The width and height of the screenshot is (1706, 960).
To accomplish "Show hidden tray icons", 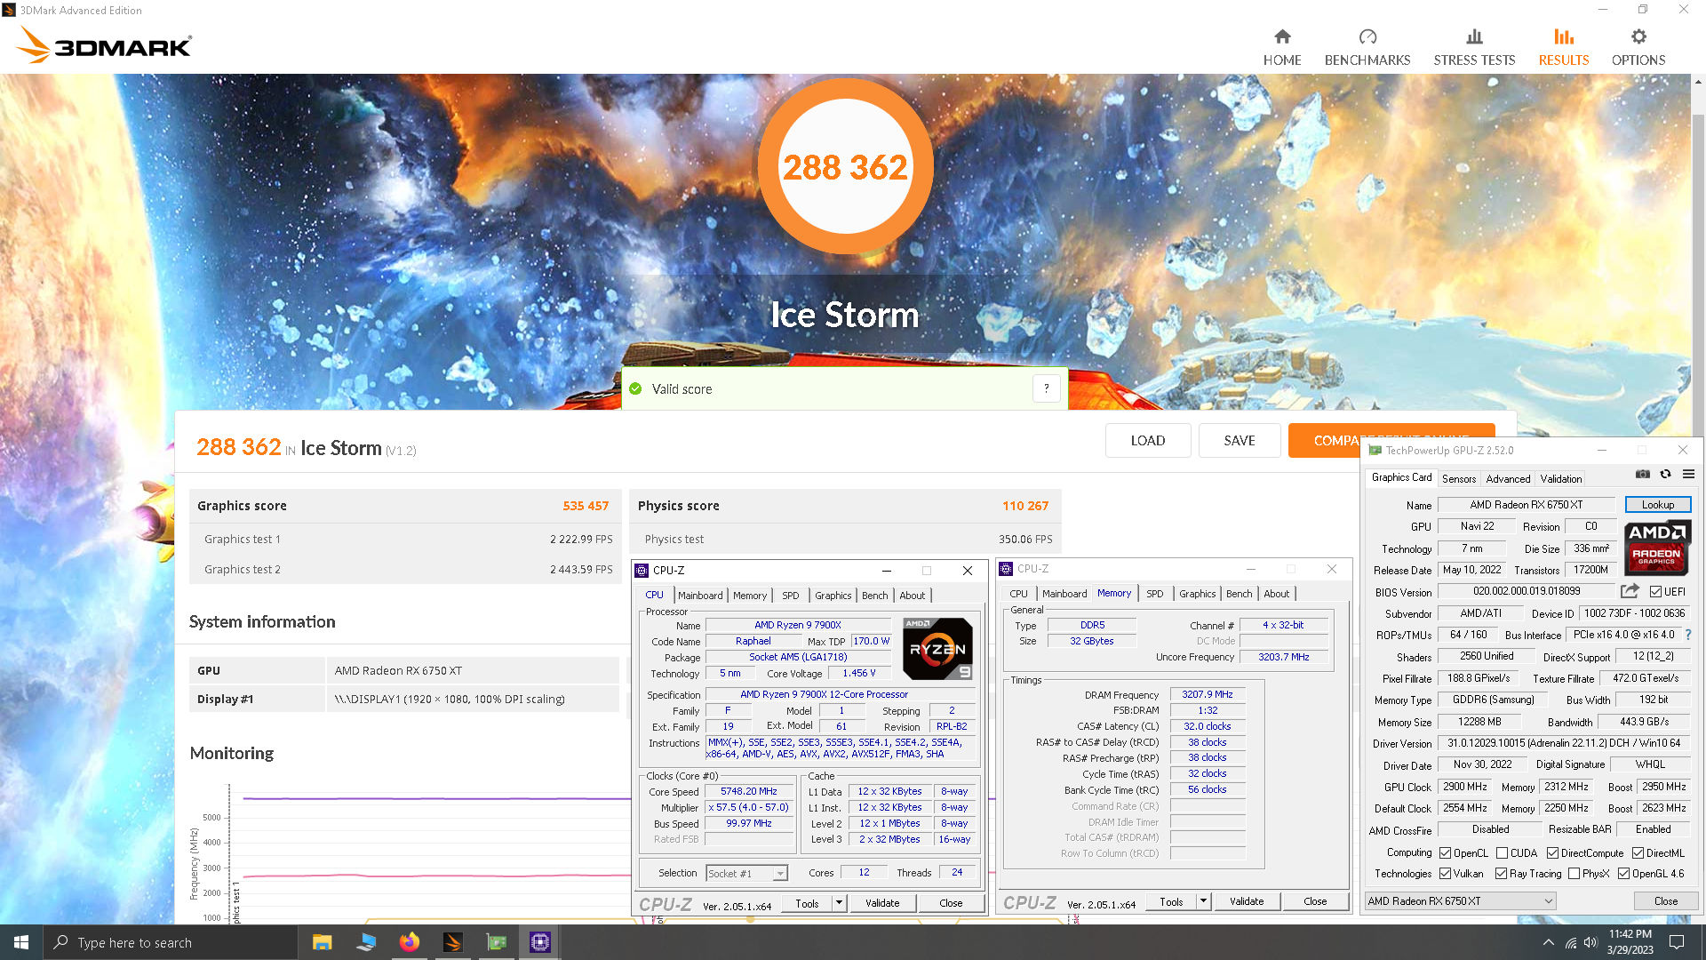I will coord(1549,942).
